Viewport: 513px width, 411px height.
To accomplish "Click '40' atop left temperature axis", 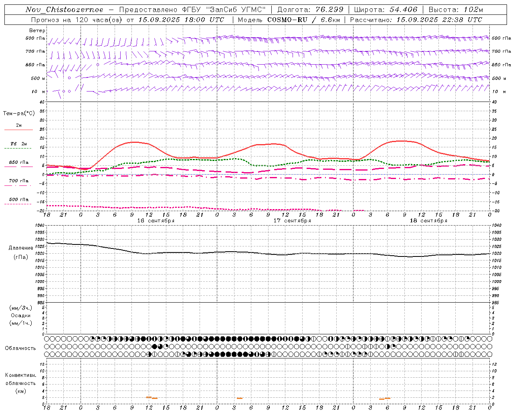I will (x=42, y=102).
